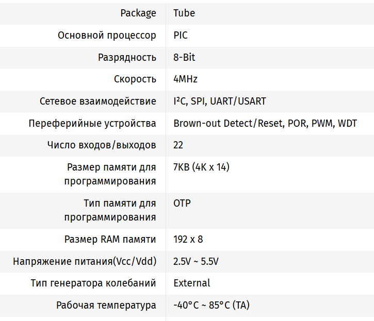This screenshot has height=321, width=374.
Task: Select the "2.5V ~ 5.5V" voltage value
Action: tap(196, 261)
